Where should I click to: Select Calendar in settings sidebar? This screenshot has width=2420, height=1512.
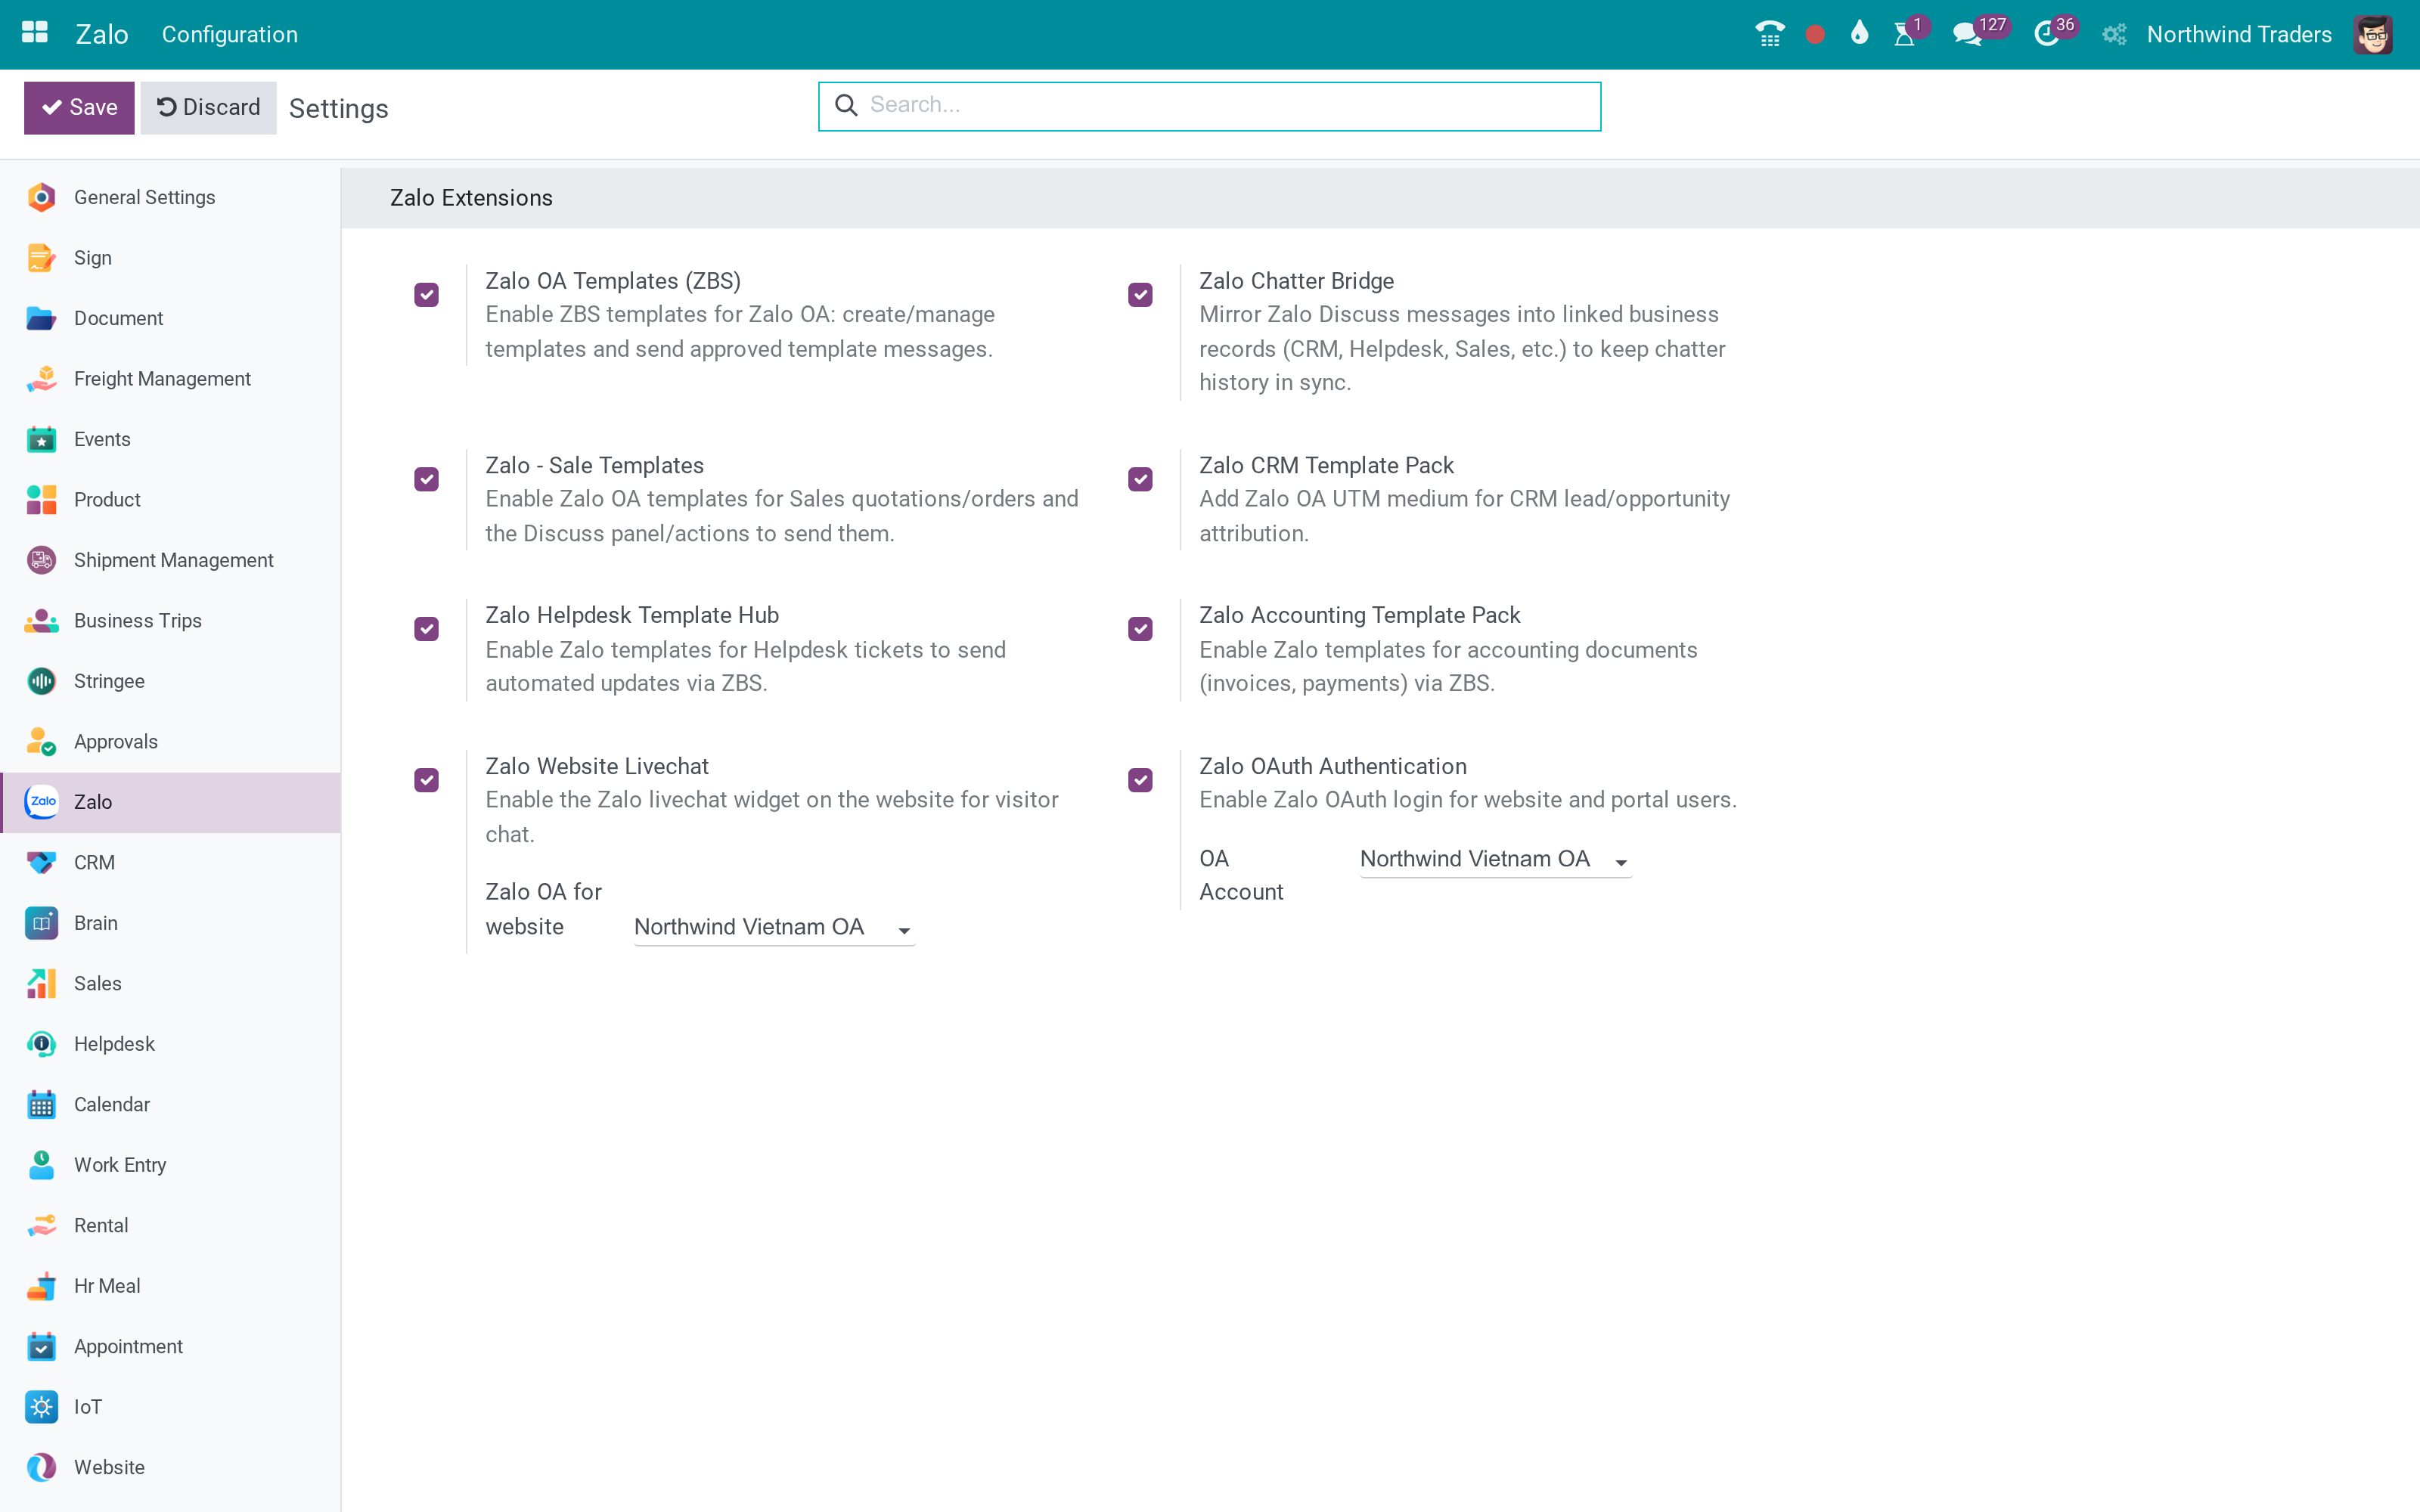171,1105
